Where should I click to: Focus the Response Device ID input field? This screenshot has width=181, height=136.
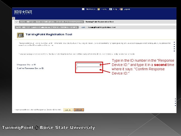pos(89,65)
